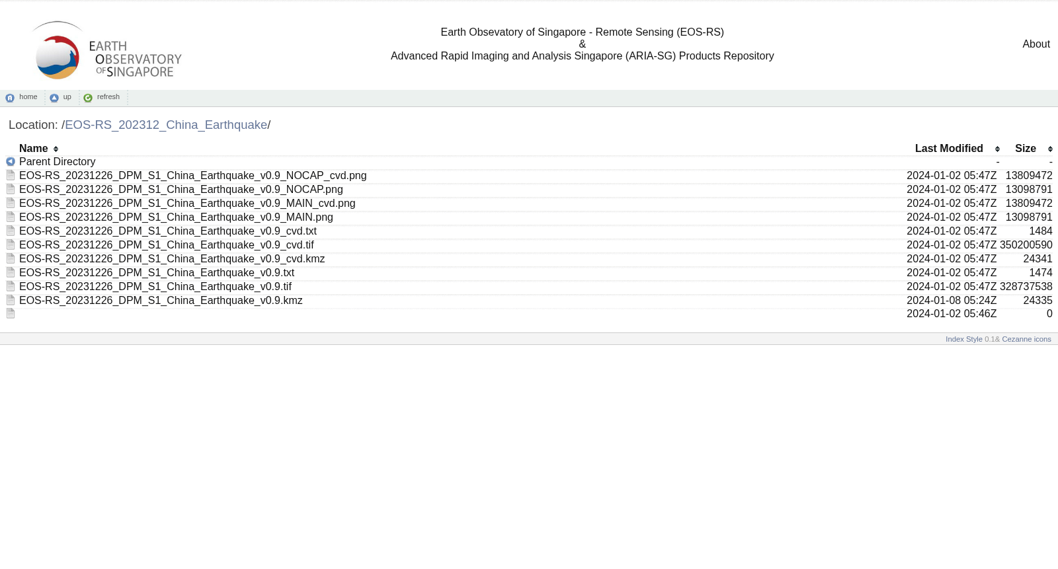
Task: Open the v0.9_MAIN.png file
Action: (176, 217)
